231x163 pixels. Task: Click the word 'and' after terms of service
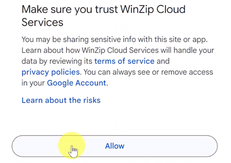[x=163, y=61]
